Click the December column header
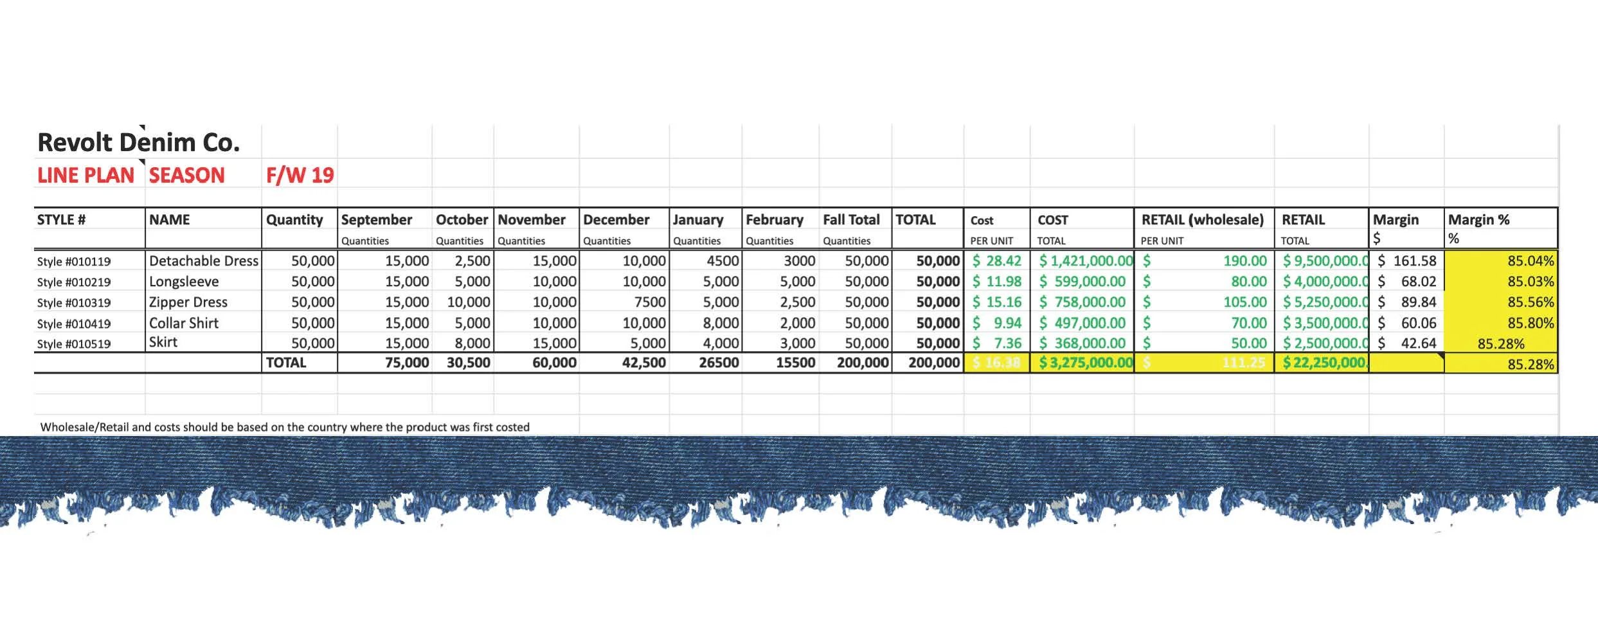 (x=616, y=220)
